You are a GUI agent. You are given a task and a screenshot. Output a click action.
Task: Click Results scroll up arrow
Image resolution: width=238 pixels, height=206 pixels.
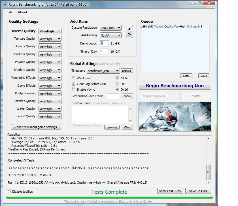coord(209,139)
